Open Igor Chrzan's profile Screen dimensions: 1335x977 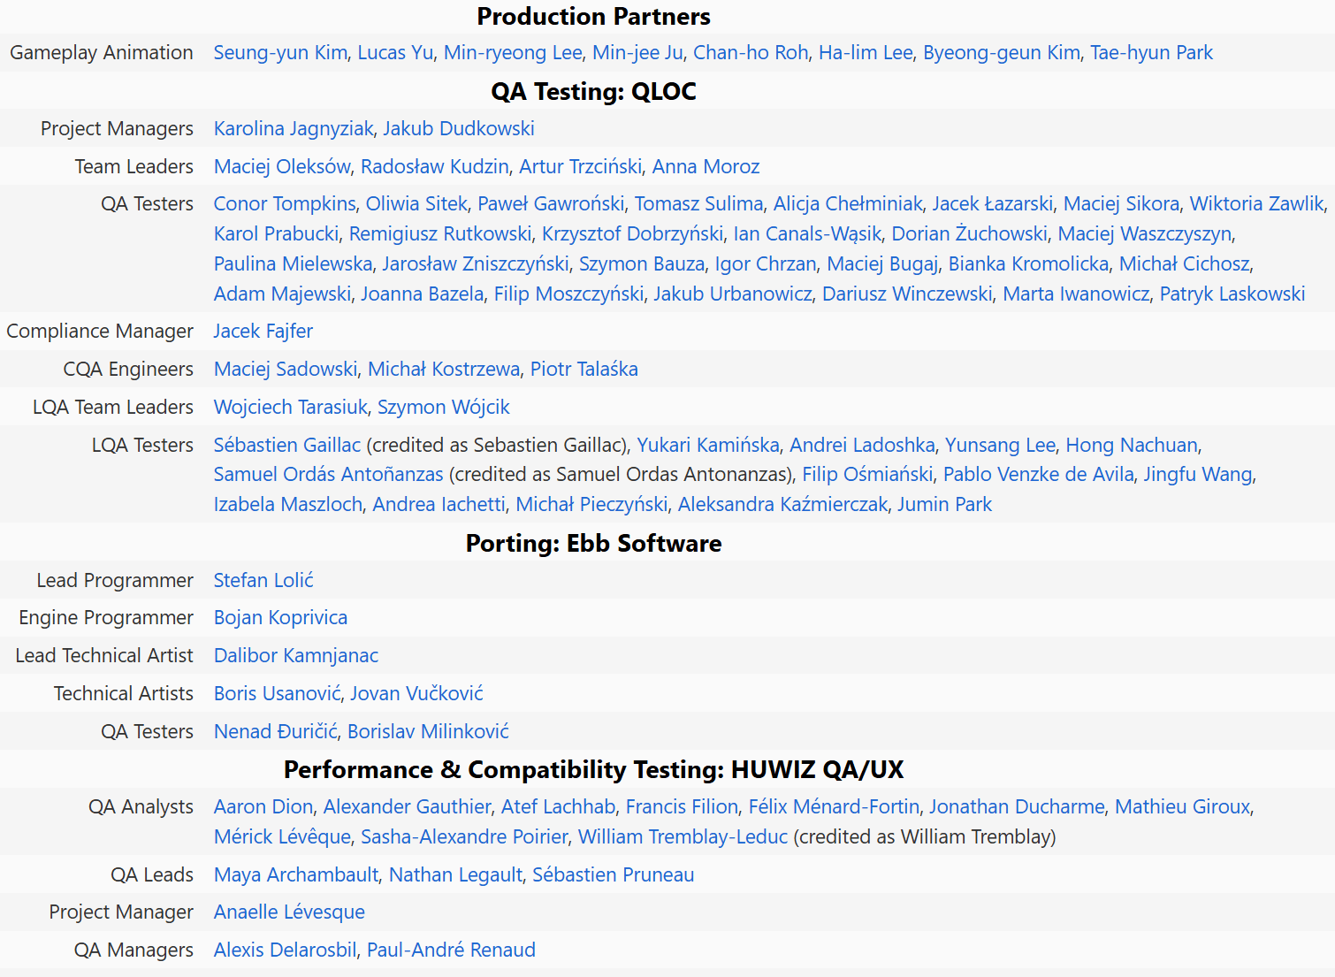[766, 264]
